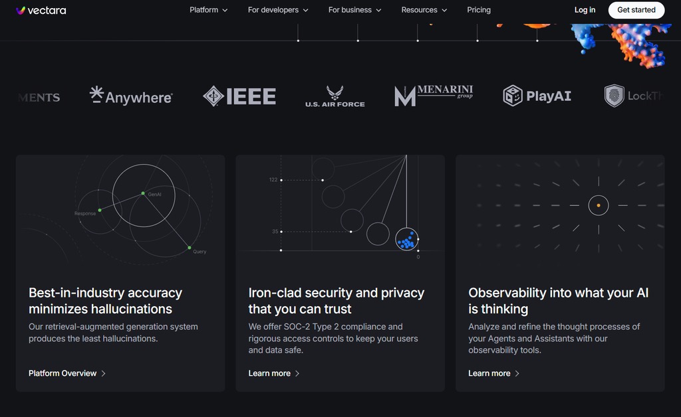Image resolution: width=681 pixels, height=417 pixels.
Task: Click the Menarini Group logo
Action: (433, 96)
